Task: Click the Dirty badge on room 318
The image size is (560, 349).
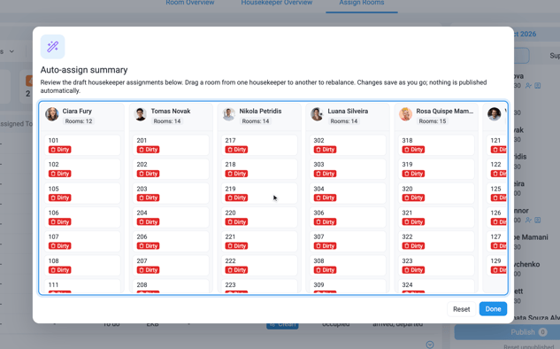Action: coord(413,150)
